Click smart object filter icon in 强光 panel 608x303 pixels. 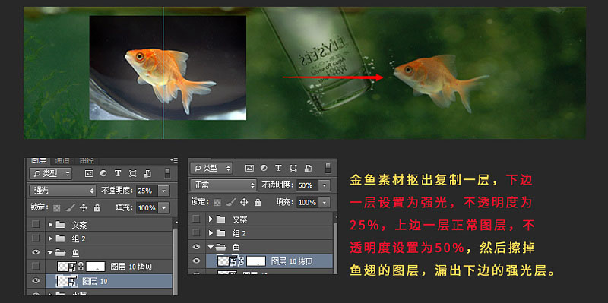click(x=147, y=174)
